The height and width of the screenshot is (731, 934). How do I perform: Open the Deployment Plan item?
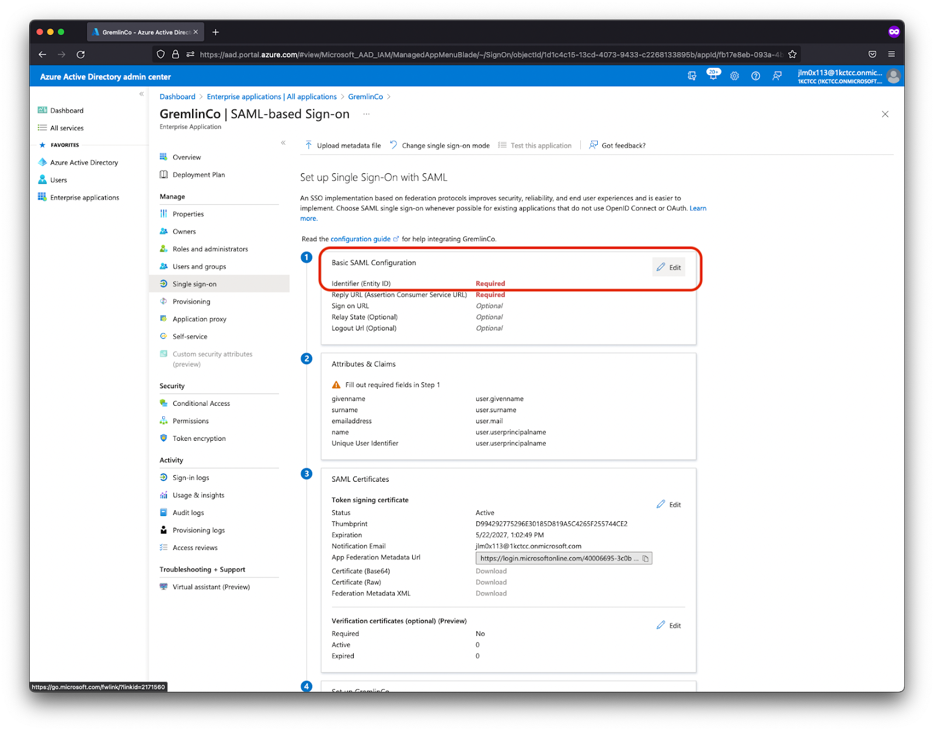click(x=198, y=175)
